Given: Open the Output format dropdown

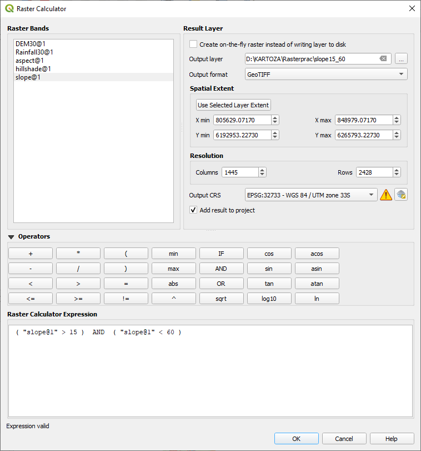Looking at the screenshot, I should click(x=326, y=75).
